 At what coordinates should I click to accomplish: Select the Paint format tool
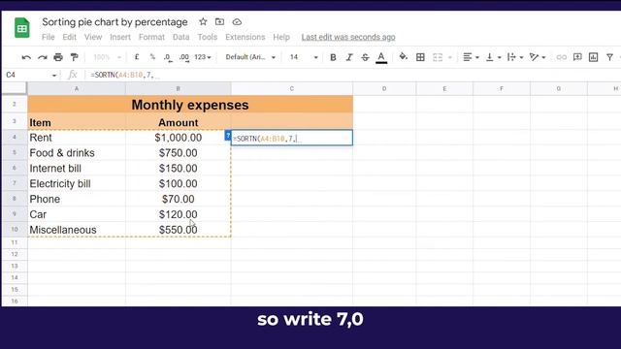tap(74, 57)
